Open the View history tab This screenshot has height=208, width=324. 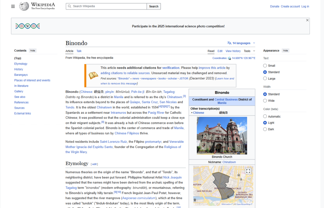coord(233,51)
